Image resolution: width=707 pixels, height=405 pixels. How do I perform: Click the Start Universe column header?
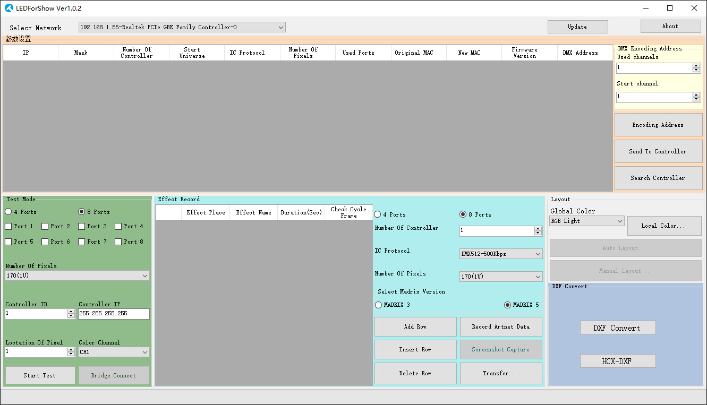coord(197,53)
